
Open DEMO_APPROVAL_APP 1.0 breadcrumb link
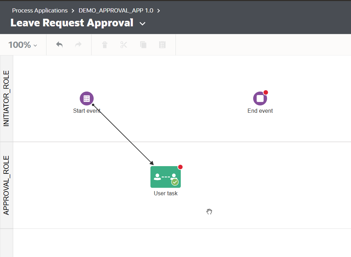(116, 10)
